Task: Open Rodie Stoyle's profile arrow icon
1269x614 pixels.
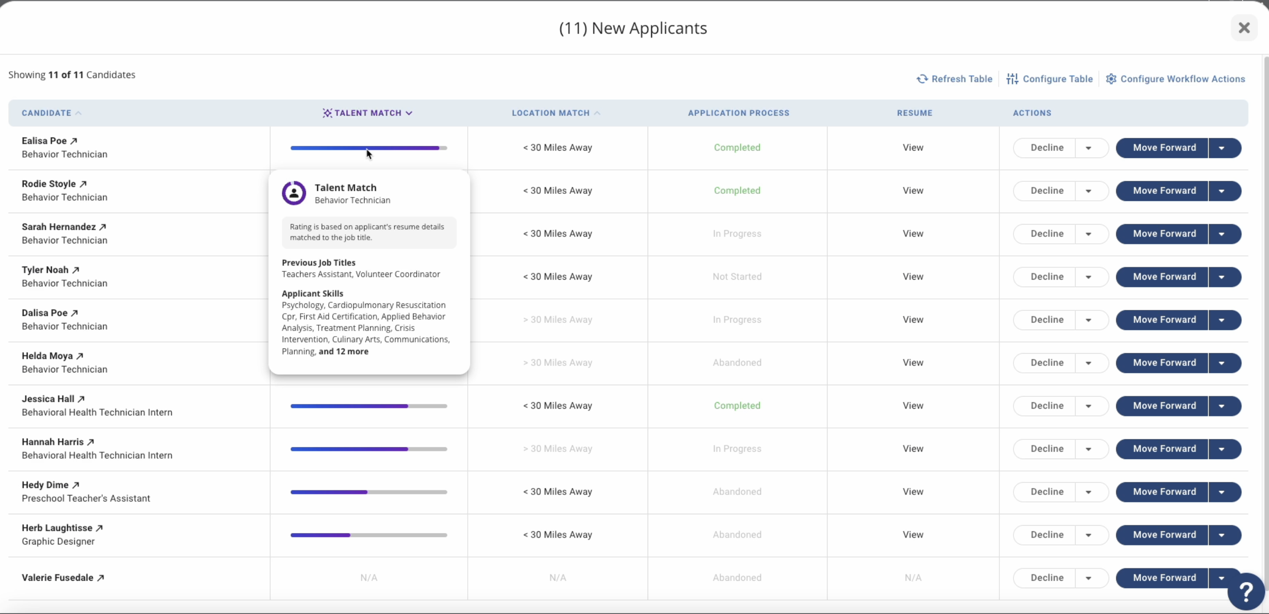Action: (83, 184)
